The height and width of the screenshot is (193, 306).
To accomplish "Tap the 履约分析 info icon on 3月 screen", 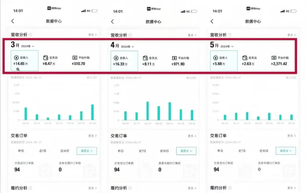I will pyautogui.click(x=30, y=188).
